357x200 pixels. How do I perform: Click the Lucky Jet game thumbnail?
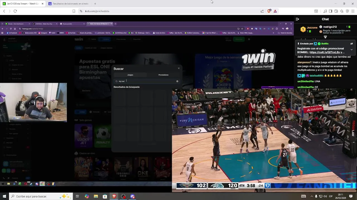click(x=83, y=136)
